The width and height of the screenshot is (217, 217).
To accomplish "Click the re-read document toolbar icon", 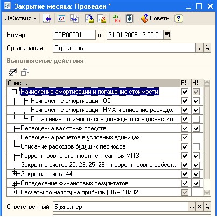I will 61,18.
